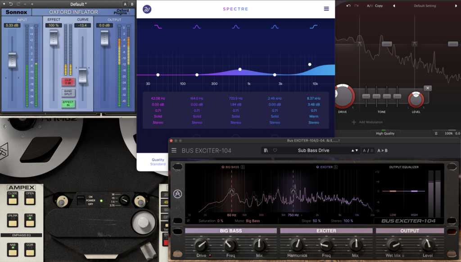Click High Quality in Saturn footer
The image size is (461, 262).
pos(385,133)
